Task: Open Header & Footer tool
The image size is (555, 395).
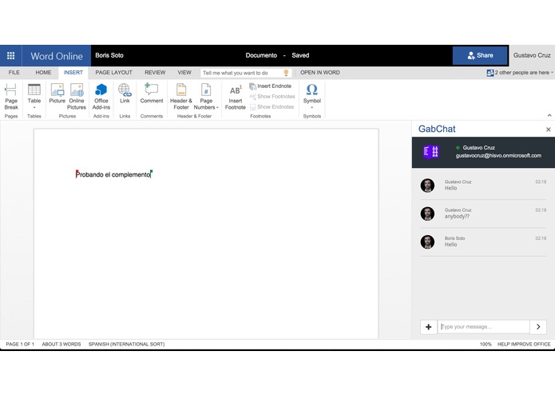Action: click(x=180, y=97)
